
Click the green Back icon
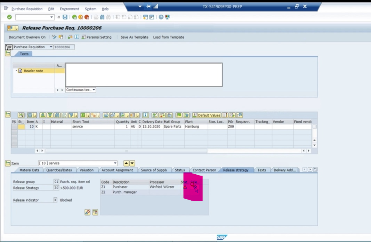[x=74, y=17]
